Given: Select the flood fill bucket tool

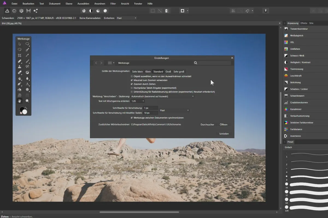Looking at the screenshot, I should point(20,89).
